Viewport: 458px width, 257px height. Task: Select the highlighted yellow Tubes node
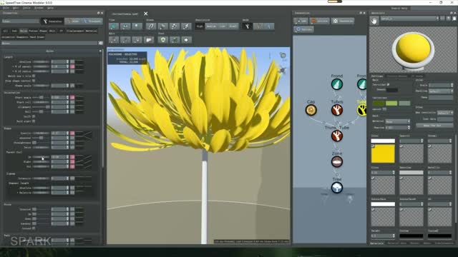tap(362, 110)
